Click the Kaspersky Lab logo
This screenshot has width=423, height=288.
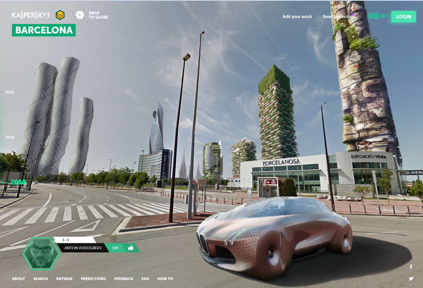coord(31,15)
